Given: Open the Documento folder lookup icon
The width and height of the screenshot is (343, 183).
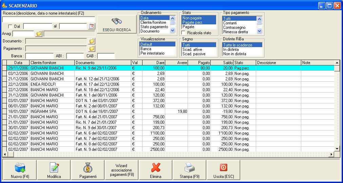Looking at the screenshot, I should (x=92, y=41).
